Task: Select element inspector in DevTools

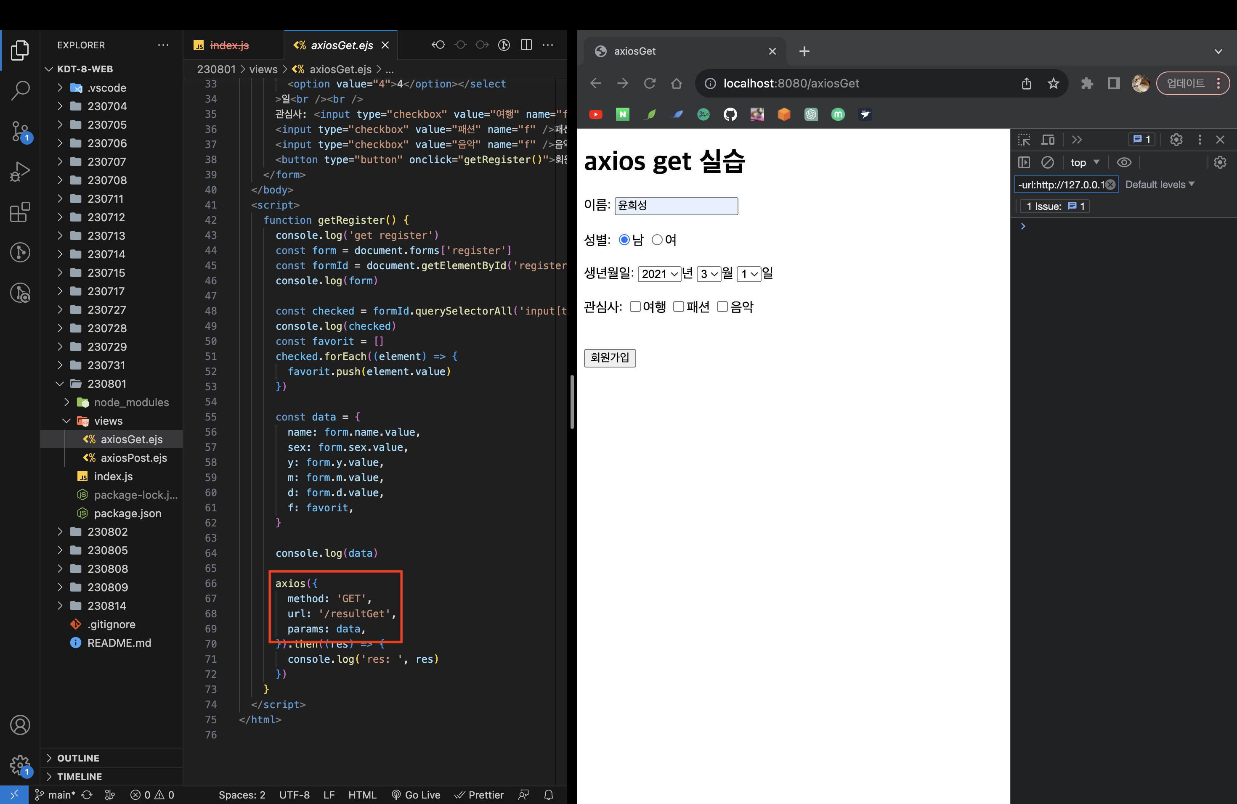Action: [x=1024, y=140]
